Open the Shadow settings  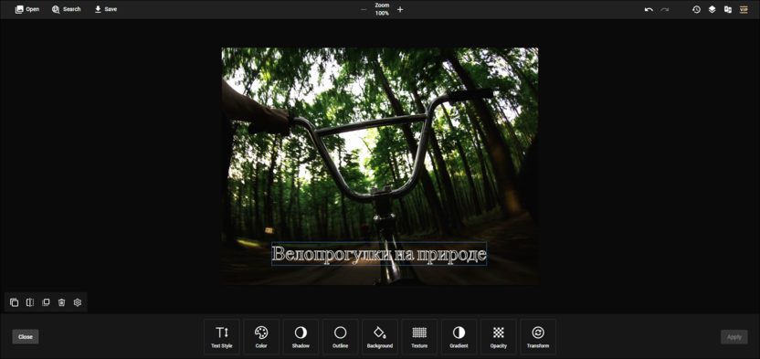pos(301,337)
